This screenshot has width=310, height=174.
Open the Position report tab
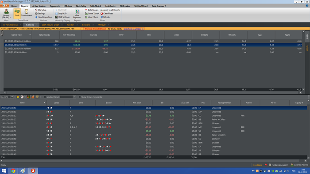pos(70,25)
